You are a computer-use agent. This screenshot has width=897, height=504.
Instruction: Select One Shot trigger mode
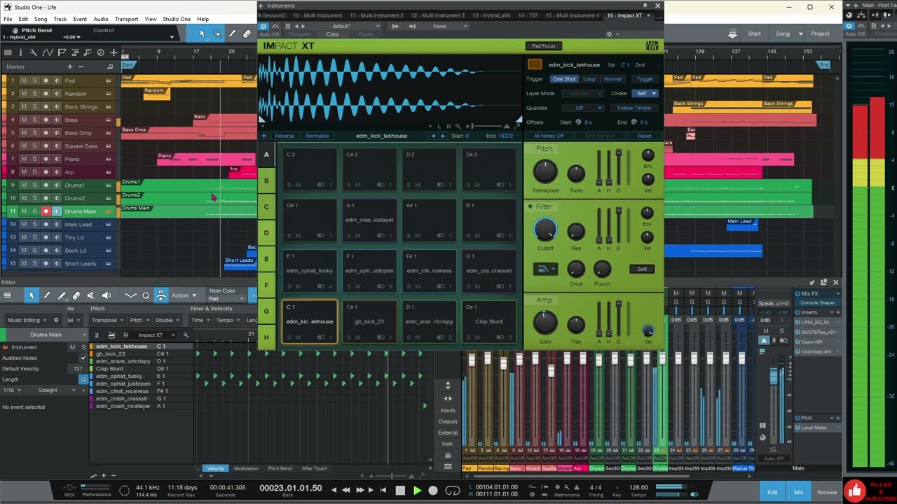563,79
